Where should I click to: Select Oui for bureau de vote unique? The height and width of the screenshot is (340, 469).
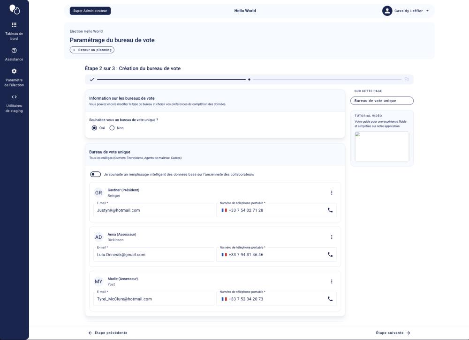pyautogui.click(x=94, y=128)
